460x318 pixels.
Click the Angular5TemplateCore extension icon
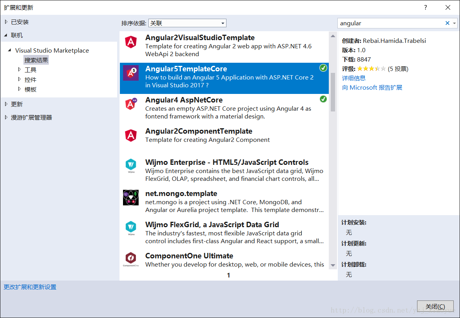[x=131, y=73]
